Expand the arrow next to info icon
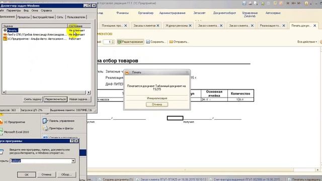Image resolution: width=322 pixels, height=181 pixels. 311,4
